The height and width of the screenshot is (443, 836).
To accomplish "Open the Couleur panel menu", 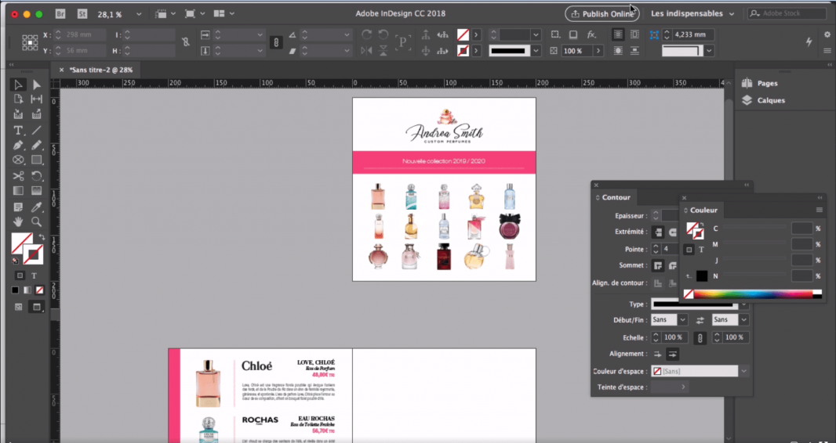I will pos(820,210).
